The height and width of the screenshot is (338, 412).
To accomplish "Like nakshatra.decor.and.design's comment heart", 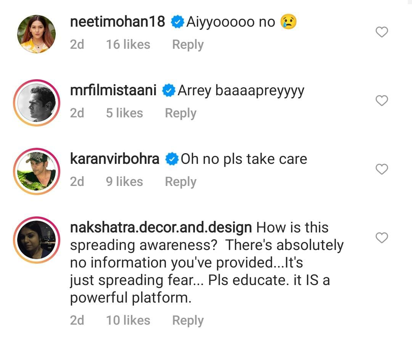I will [x=381, y=237].
